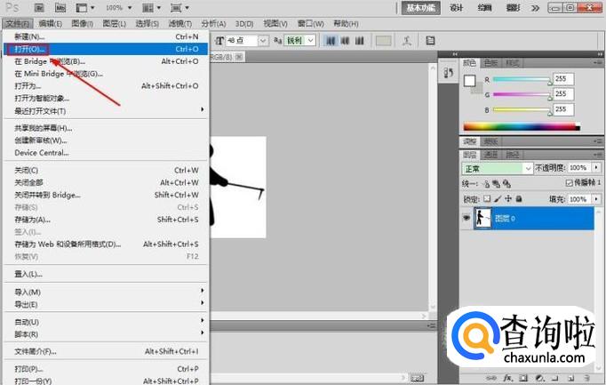Click the right align text icon
606x385 pixels.
pyautogui.click(x=360, y=41)
